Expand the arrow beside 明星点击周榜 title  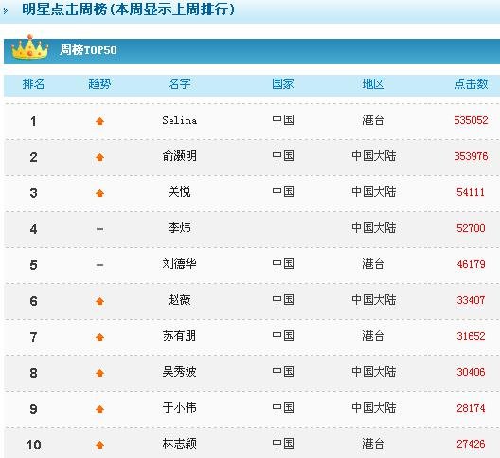pos(6,10)
